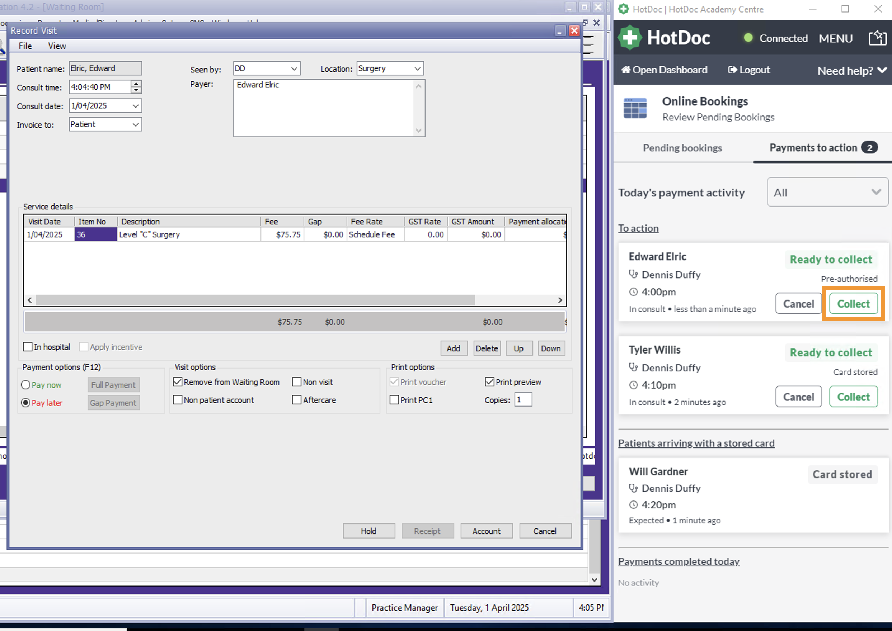Viewport: 892px width, 631px height.
Task: Open the Consult date picker dropdown
Action: [x=136, y=106]
